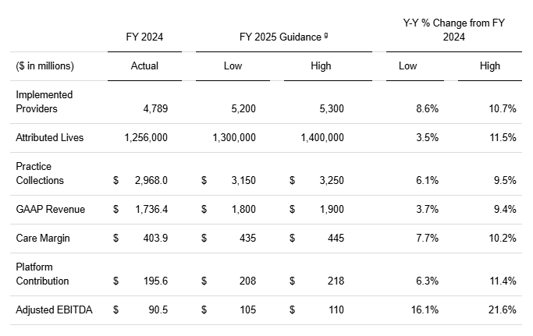
Task: Select the Platform Contribution row label
Action: pos(42,274)
